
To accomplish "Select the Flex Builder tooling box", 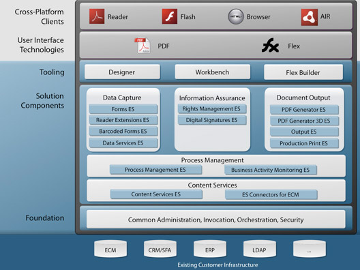I will 303,72.
